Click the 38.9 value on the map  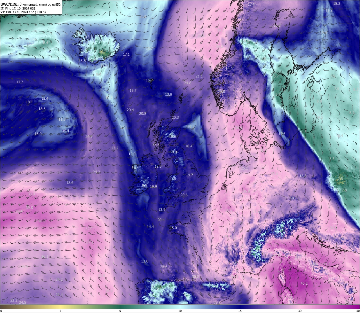pyautogui.click(x=31, y=194)
